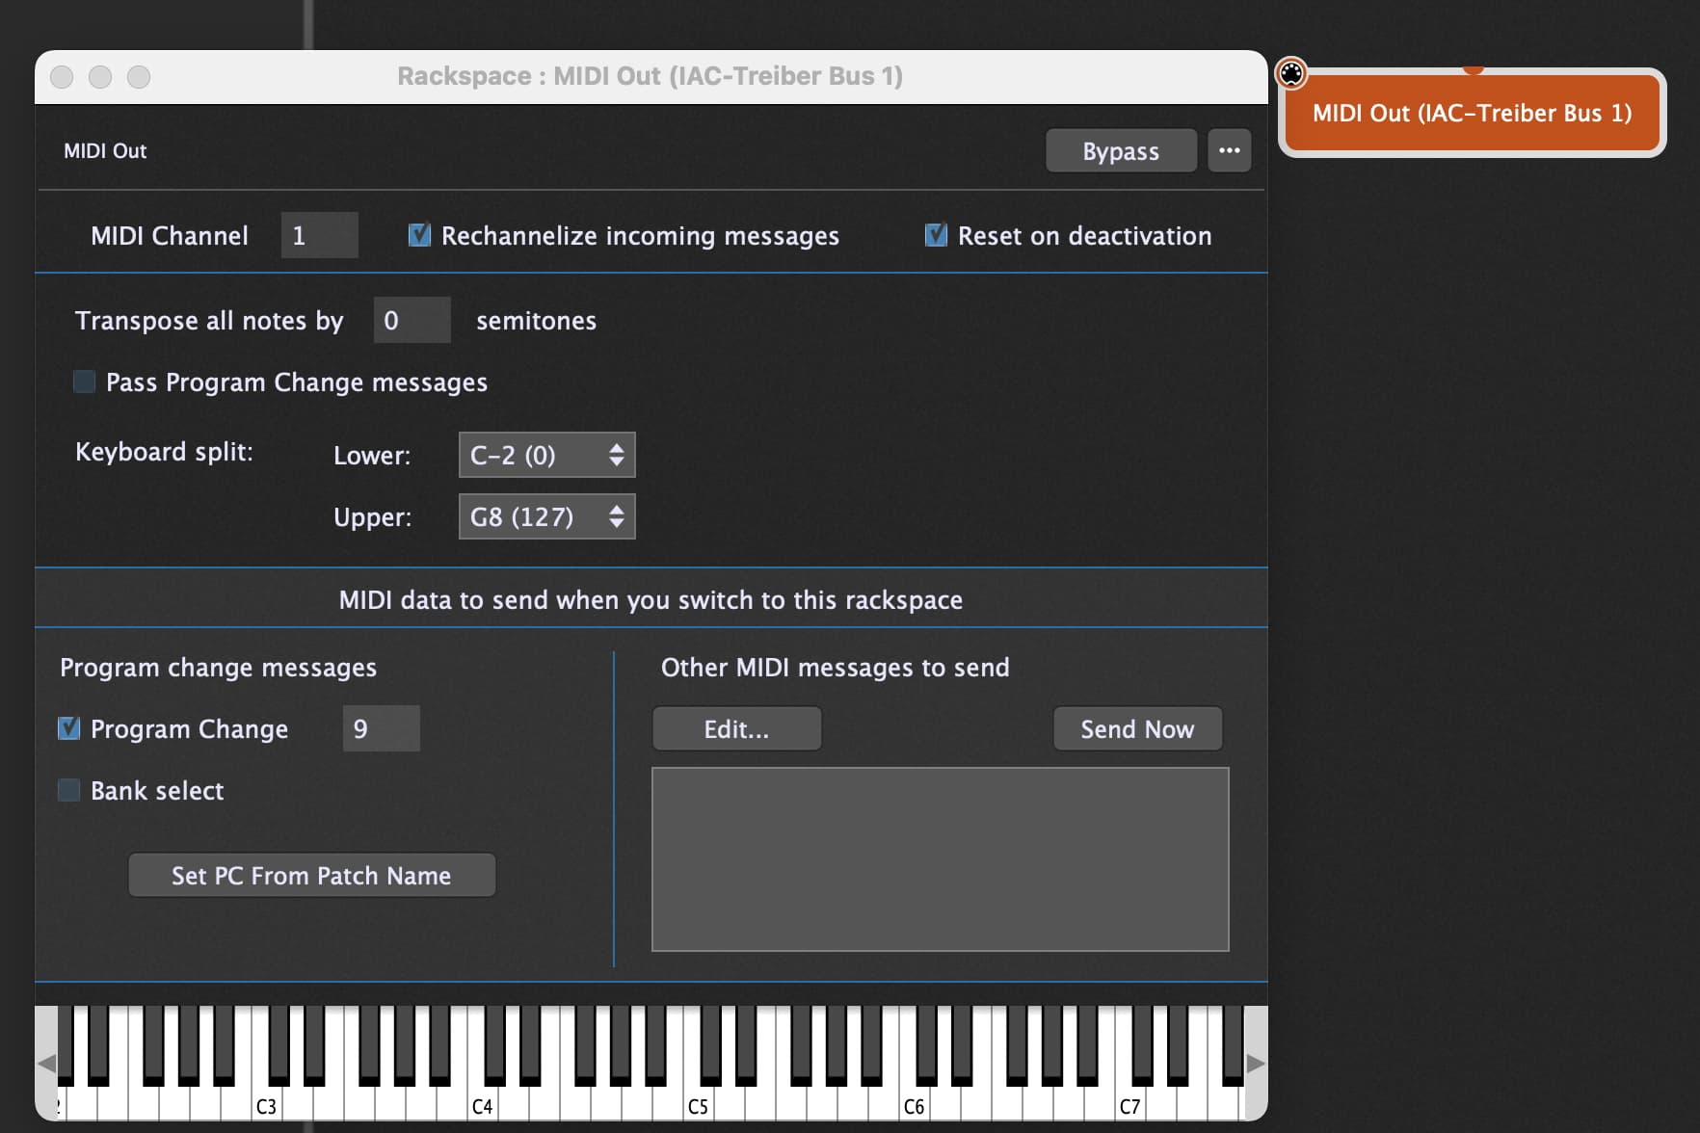Enable Pass Program Change messages
Image resolution: width=1700 pixels, height=1133 pixels.
pos(85,382)
